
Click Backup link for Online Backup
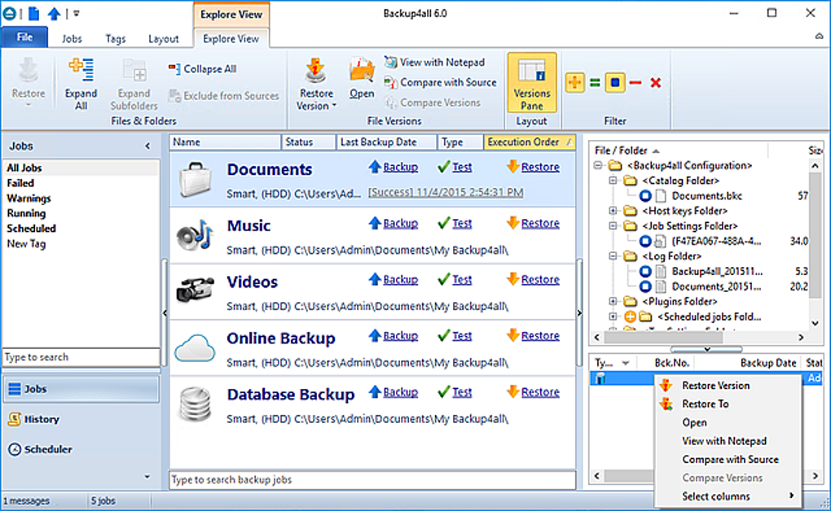tap(400, 336)
